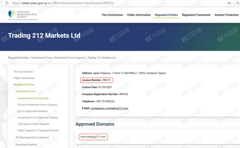The image size is (240, 148).
Task: Click the Licence Date 01/03/2021 text
Action: tap(97, 87)
